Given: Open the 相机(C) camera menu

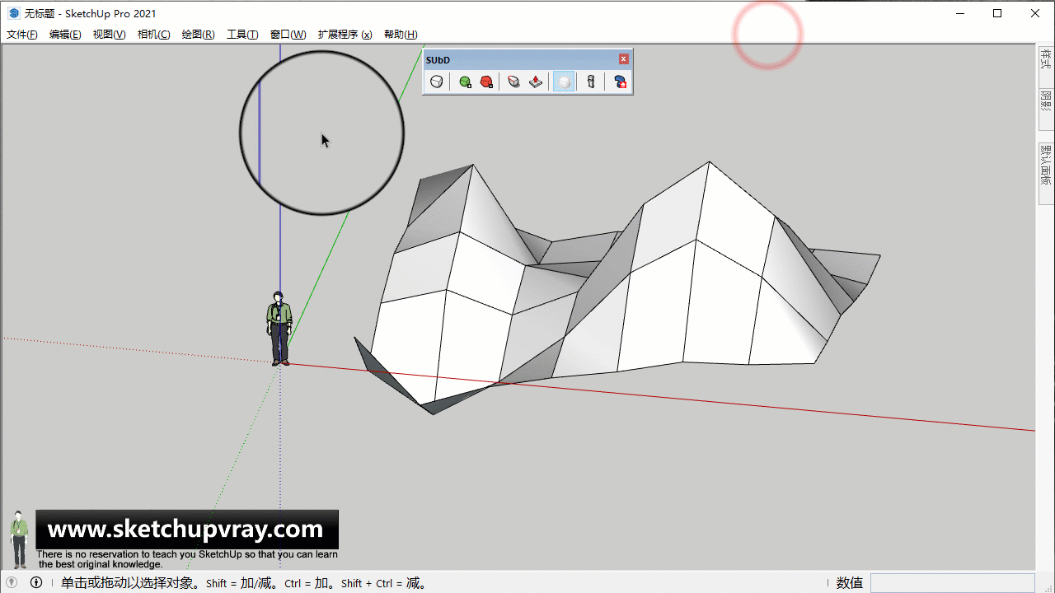Looking at the screenshot, I should tap(153, 35).
